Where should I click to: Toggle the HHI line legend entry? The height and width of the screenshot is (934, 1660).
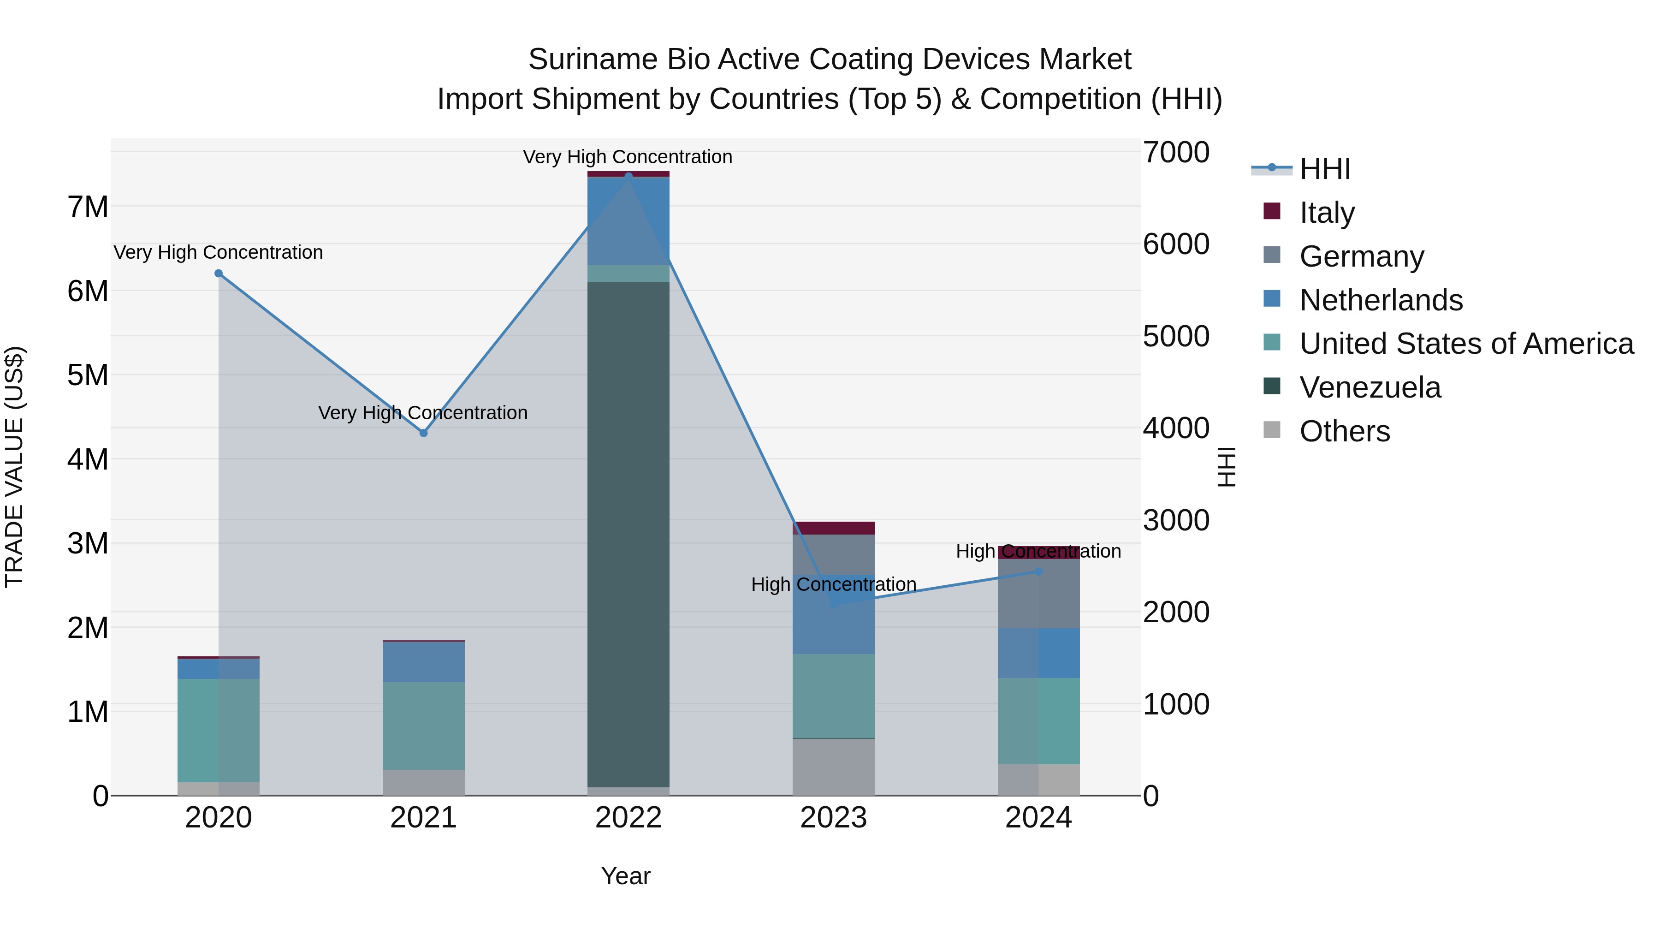pyautogui.click(x=1300, y=169)
